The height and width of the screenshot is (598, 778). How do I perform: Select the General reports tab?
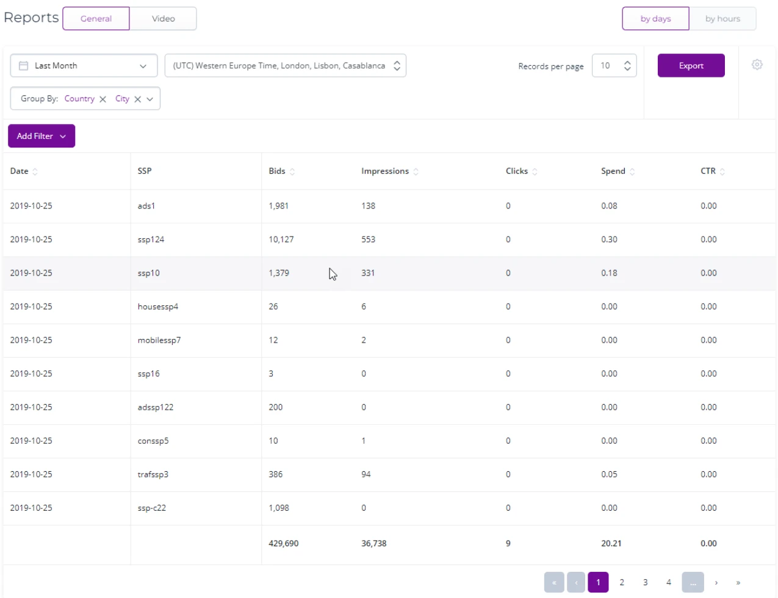(x=96, y=19)
